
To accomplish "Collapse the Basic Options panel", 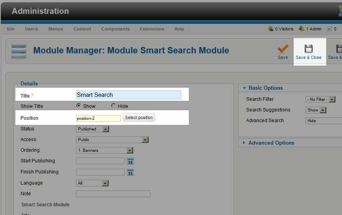I will pos(265,88).
